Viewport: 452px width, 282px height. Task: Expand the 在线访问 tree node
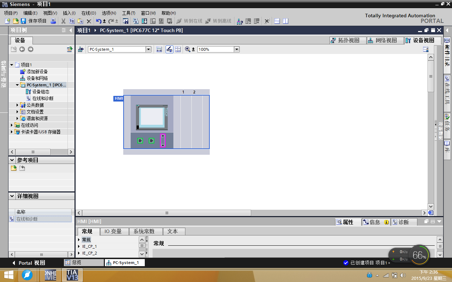pyautogui.click(x=12, y=125)
